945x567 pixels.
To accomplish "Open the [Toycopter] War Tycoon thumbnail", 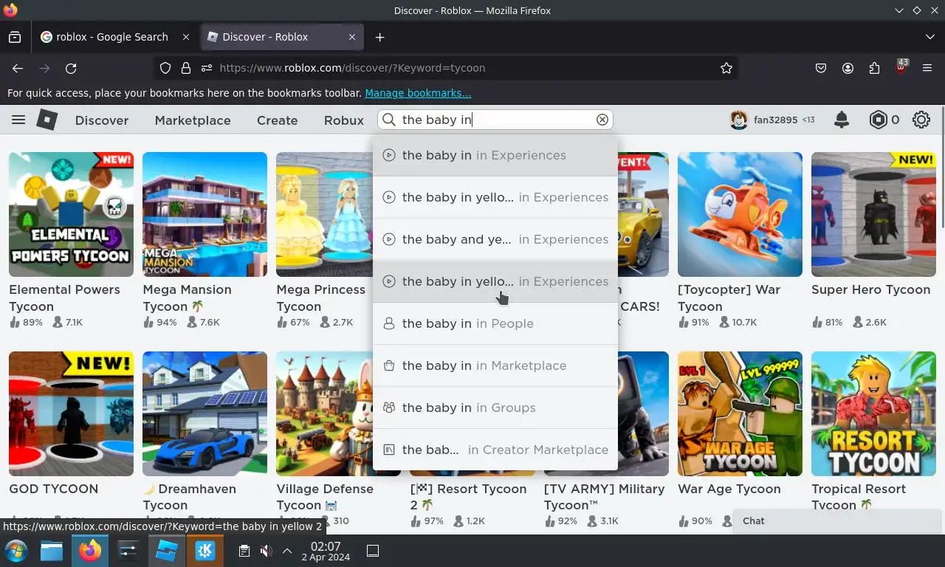I will coord(740,214).
